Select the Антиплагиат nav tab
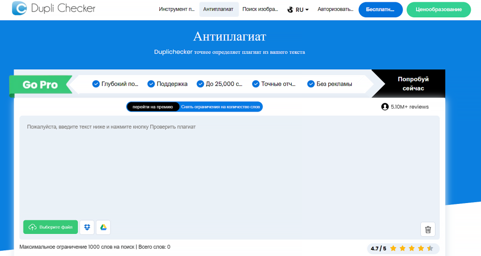Viewport: 481px width, 256px height. (x=218, y=9)
